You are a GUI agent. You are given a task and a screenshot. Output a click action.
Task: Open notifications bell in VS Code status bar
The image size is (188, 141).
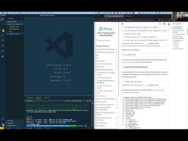tap(92, 128)
